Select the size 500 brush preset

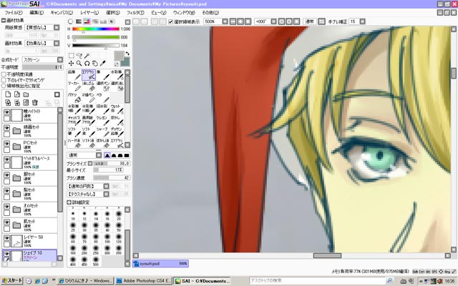96,261
